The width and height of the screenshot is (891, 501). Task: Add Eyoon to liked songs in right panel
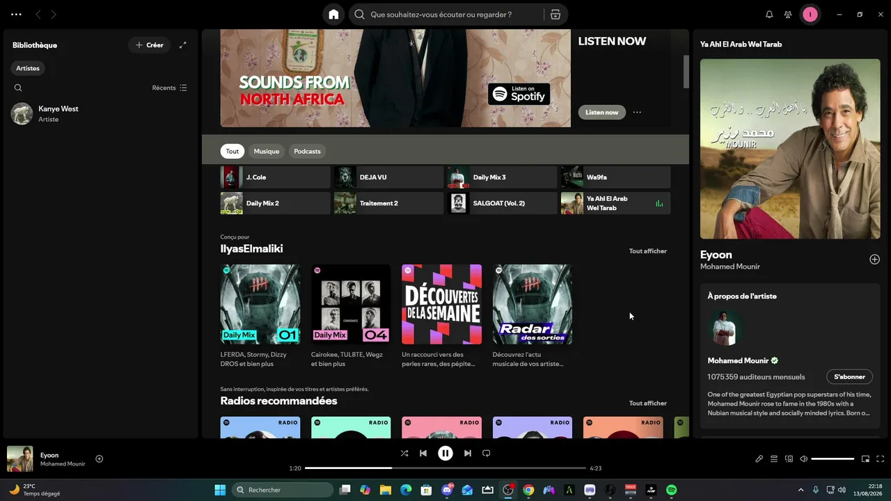874,260
